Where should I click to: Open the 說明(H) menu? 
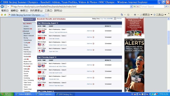coord(58,11)
